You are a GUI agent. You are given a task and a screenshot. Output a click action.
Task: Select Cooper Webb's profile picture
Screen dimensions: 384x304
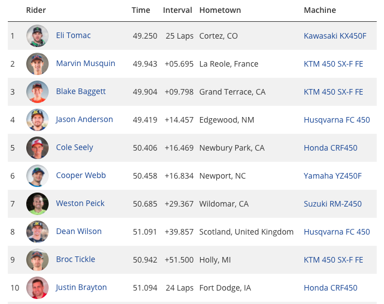[37, 176]
